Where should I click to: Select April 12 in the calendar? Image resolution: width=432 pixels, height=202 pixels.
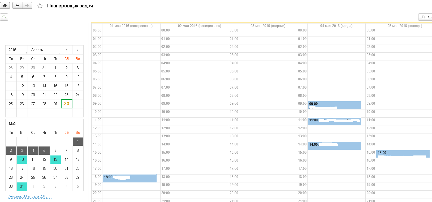22,86
